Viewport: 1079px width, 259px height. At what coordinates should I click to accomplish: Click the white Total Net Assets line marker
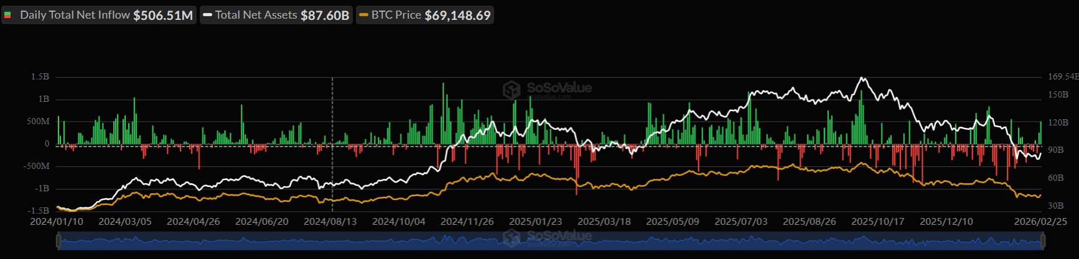[x=208, y=15]
